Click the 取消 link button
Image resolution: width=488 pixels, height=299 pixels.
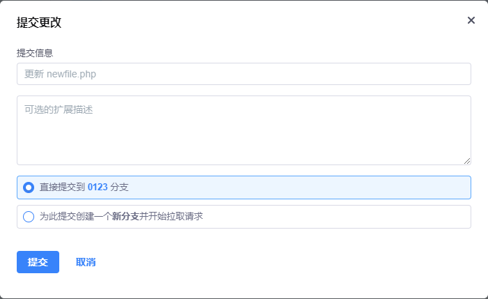pyautogui.click(x=86, y=262)
